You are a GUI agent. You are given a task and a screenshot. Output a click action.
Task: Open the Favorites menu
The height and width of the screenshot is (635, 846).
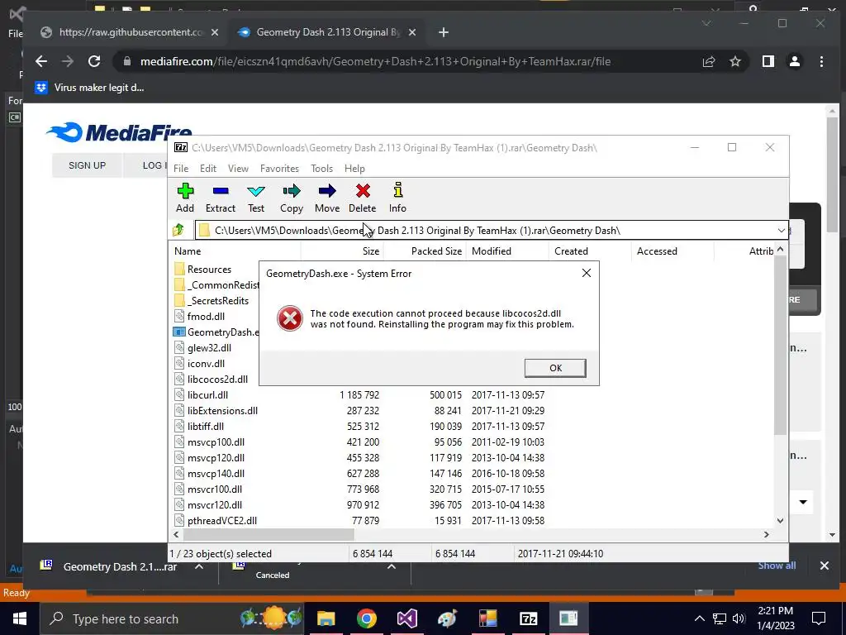pyautogui.click(x=279, y=169)
